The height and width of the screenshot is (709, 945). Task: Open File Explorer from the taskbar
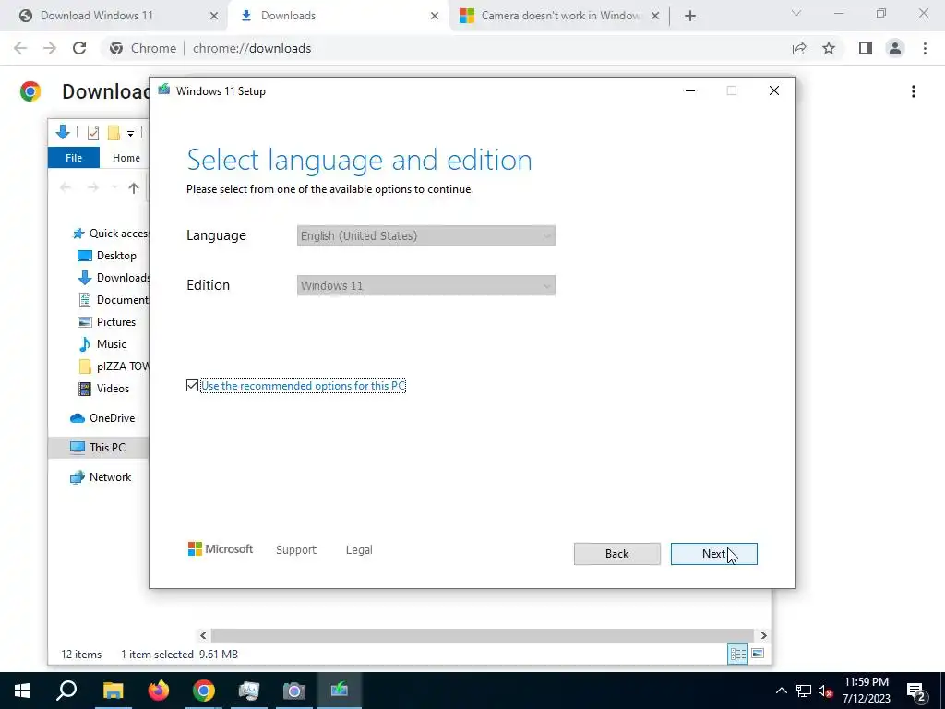click(114, 691)
